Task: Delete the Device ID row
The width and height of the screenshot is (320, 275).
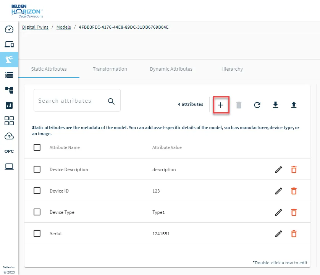Action: (x=294, y=191)
